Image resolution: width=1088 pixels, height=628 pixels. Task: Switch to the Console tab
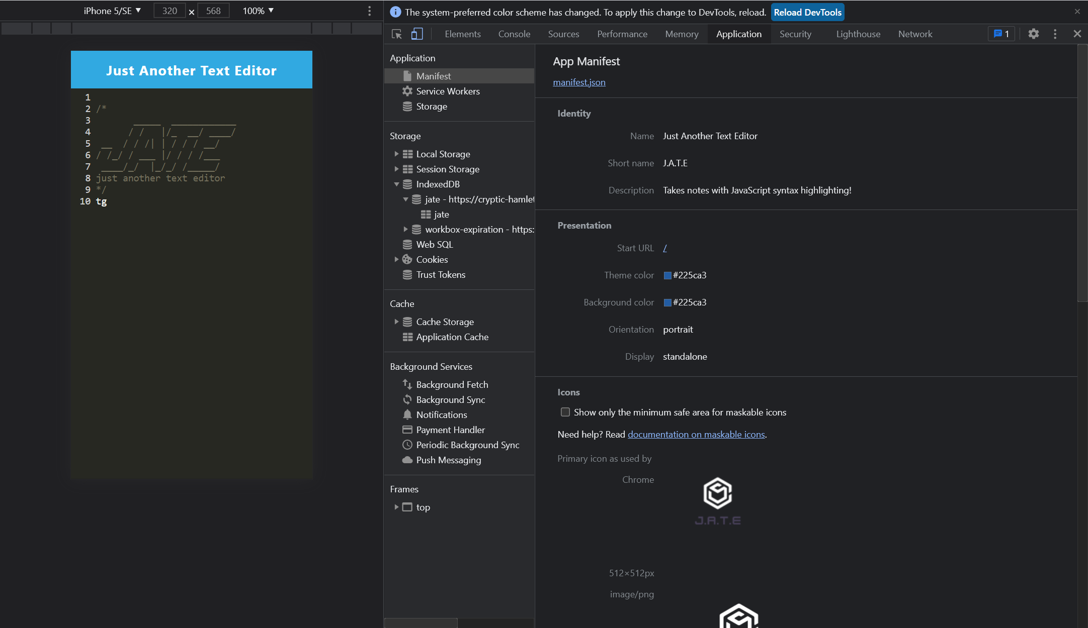(514, 34)
